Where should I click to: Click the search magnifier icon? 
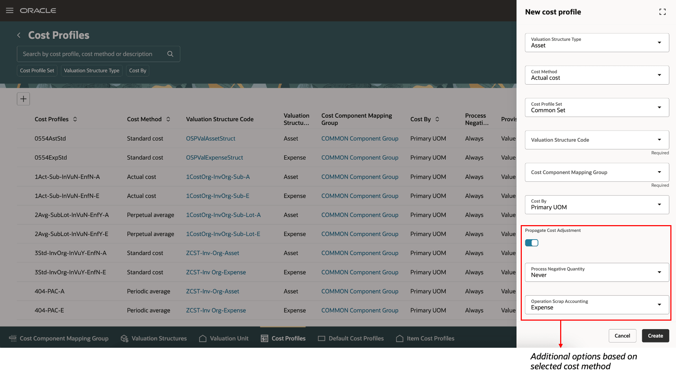pyautogui.click(x=170, y=54)
